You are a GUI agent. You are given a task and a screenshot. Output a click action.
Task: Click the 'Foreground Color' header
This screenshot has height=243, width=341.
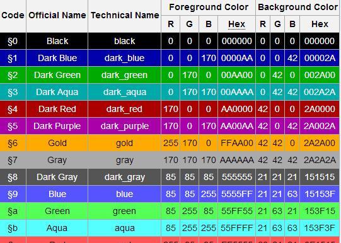[209, 8]
